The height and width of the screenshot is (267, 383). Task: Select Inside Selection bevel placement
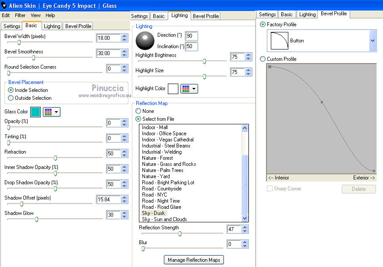pyautogui.click(x=11, y=90)
